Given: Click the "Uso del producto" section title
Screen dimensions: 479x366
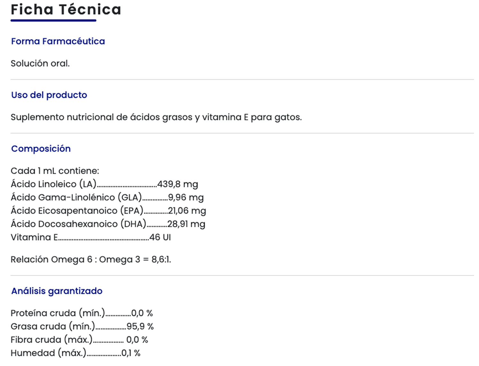Looking at the screenshot, I should [x=49, y=95].
